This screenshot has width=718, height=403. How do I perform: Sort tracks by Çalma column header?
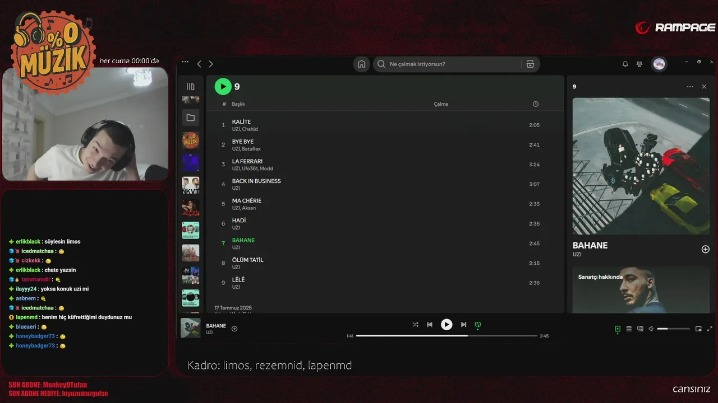tap(441, 104)
